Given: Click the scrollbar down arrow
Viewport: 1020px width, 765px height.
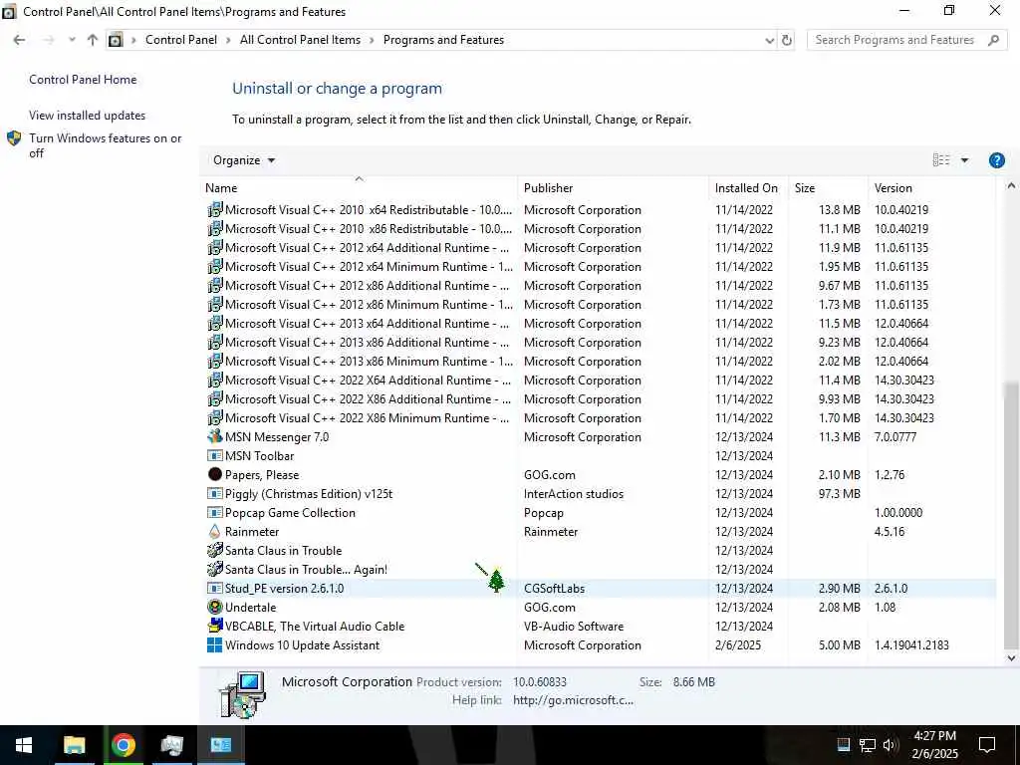Looking at the screenshot, I should tap(1011, 657).
